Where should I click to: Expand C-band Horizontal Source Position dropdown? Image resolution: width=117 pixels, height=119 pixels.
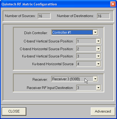pos(98,49)
